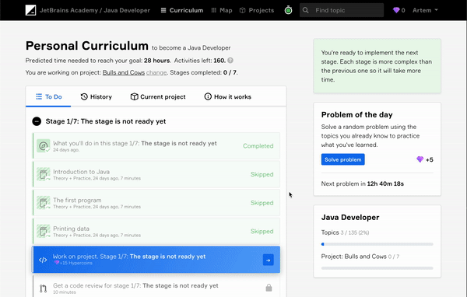Click the code review branch icon
Viewport: 467px width, 297px height.
pos(43,288)
